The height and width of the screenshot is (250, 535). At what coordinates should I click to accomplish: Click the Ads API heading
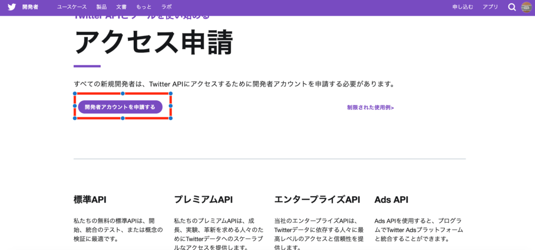(x=391, y=200)
